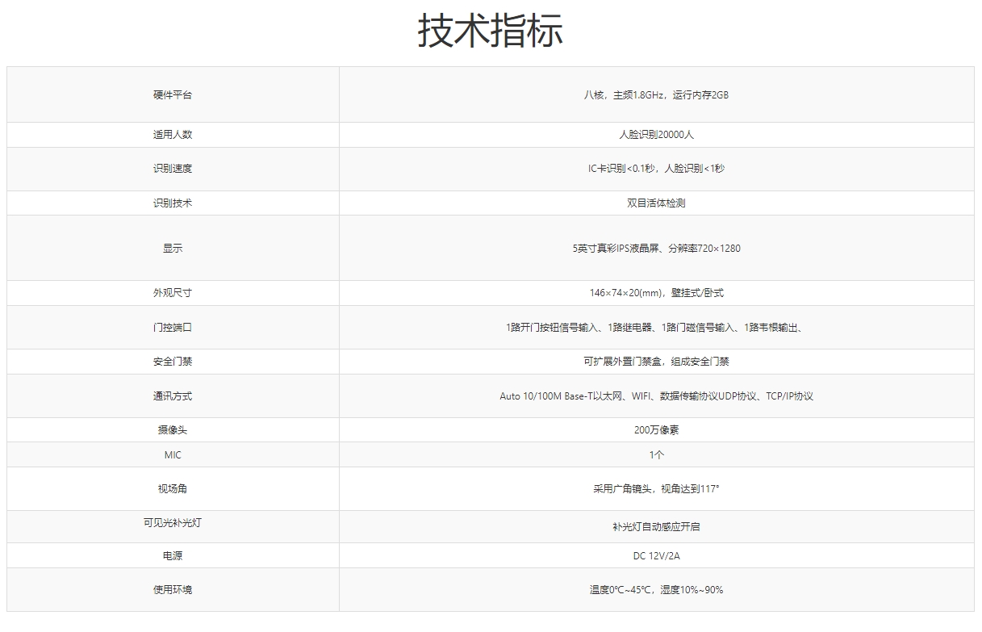The height and width of the screenshot is (632, 982).
Task: Click the 八核，主频1.8GHz spec value
Action: coord(655,95)
